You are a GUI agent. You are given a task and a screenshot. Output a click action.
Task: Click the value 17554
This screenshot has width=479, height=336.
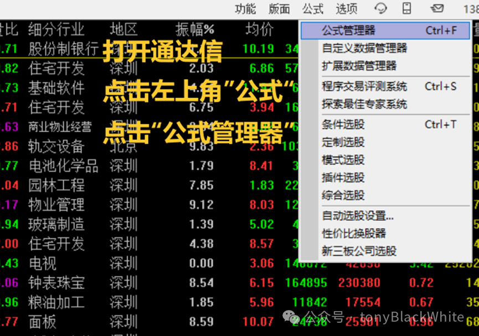363,302
